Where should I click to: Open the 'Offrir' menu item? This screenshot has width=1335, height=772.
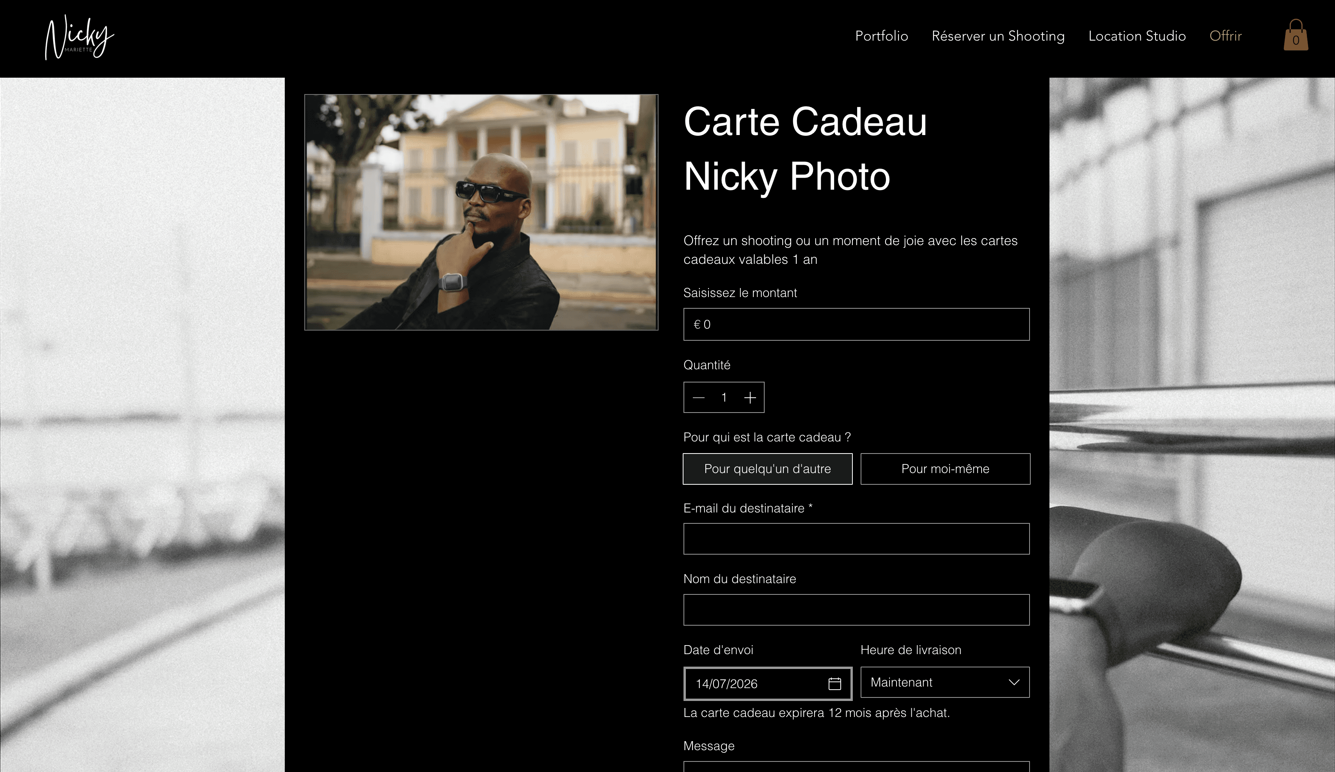pyautogui.click(x=1225, y=36)
